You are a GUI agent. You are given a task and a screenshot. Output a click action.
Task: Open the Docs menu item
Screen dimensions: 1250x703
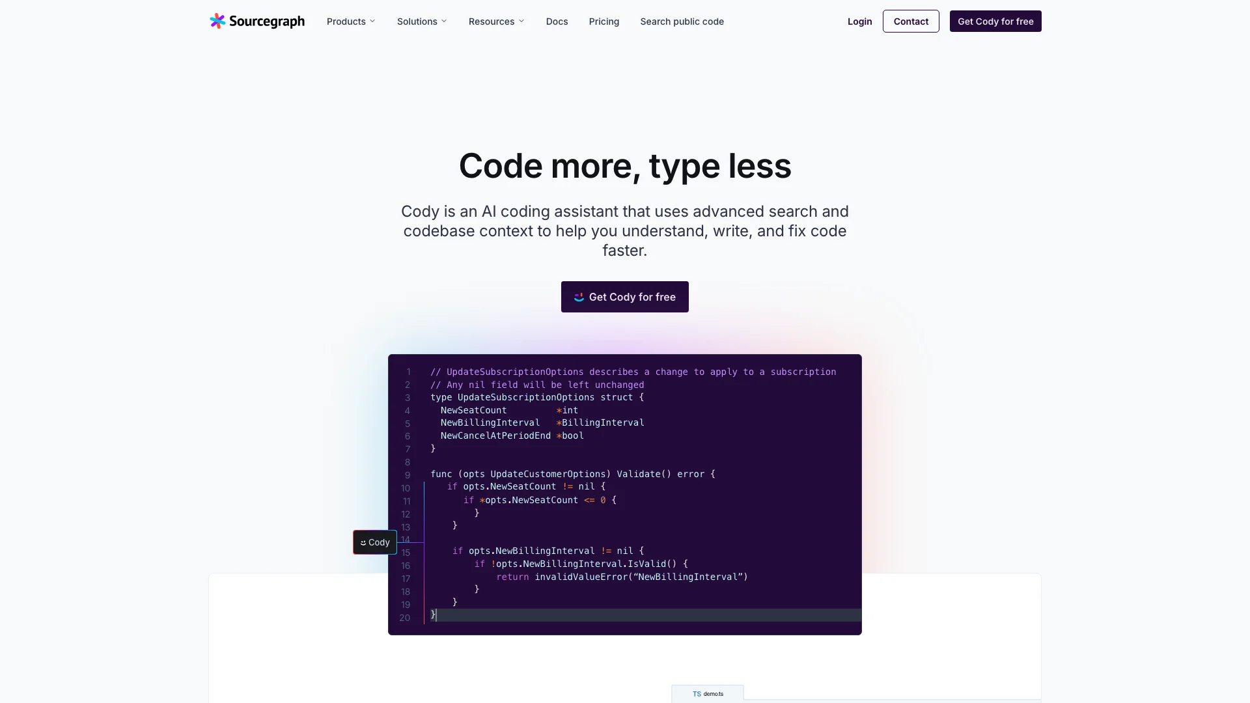[x=557, y=21]
